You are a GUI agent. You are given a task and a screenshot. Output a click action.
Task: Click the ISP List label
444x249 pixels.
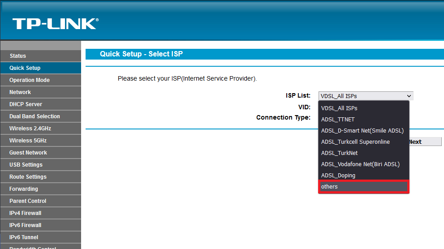pos(298,96)
